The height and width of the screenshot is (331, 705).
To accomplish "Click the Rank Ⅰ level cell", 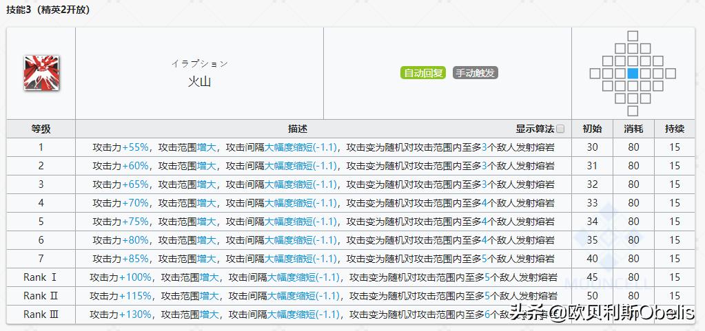I will (41, 277).
